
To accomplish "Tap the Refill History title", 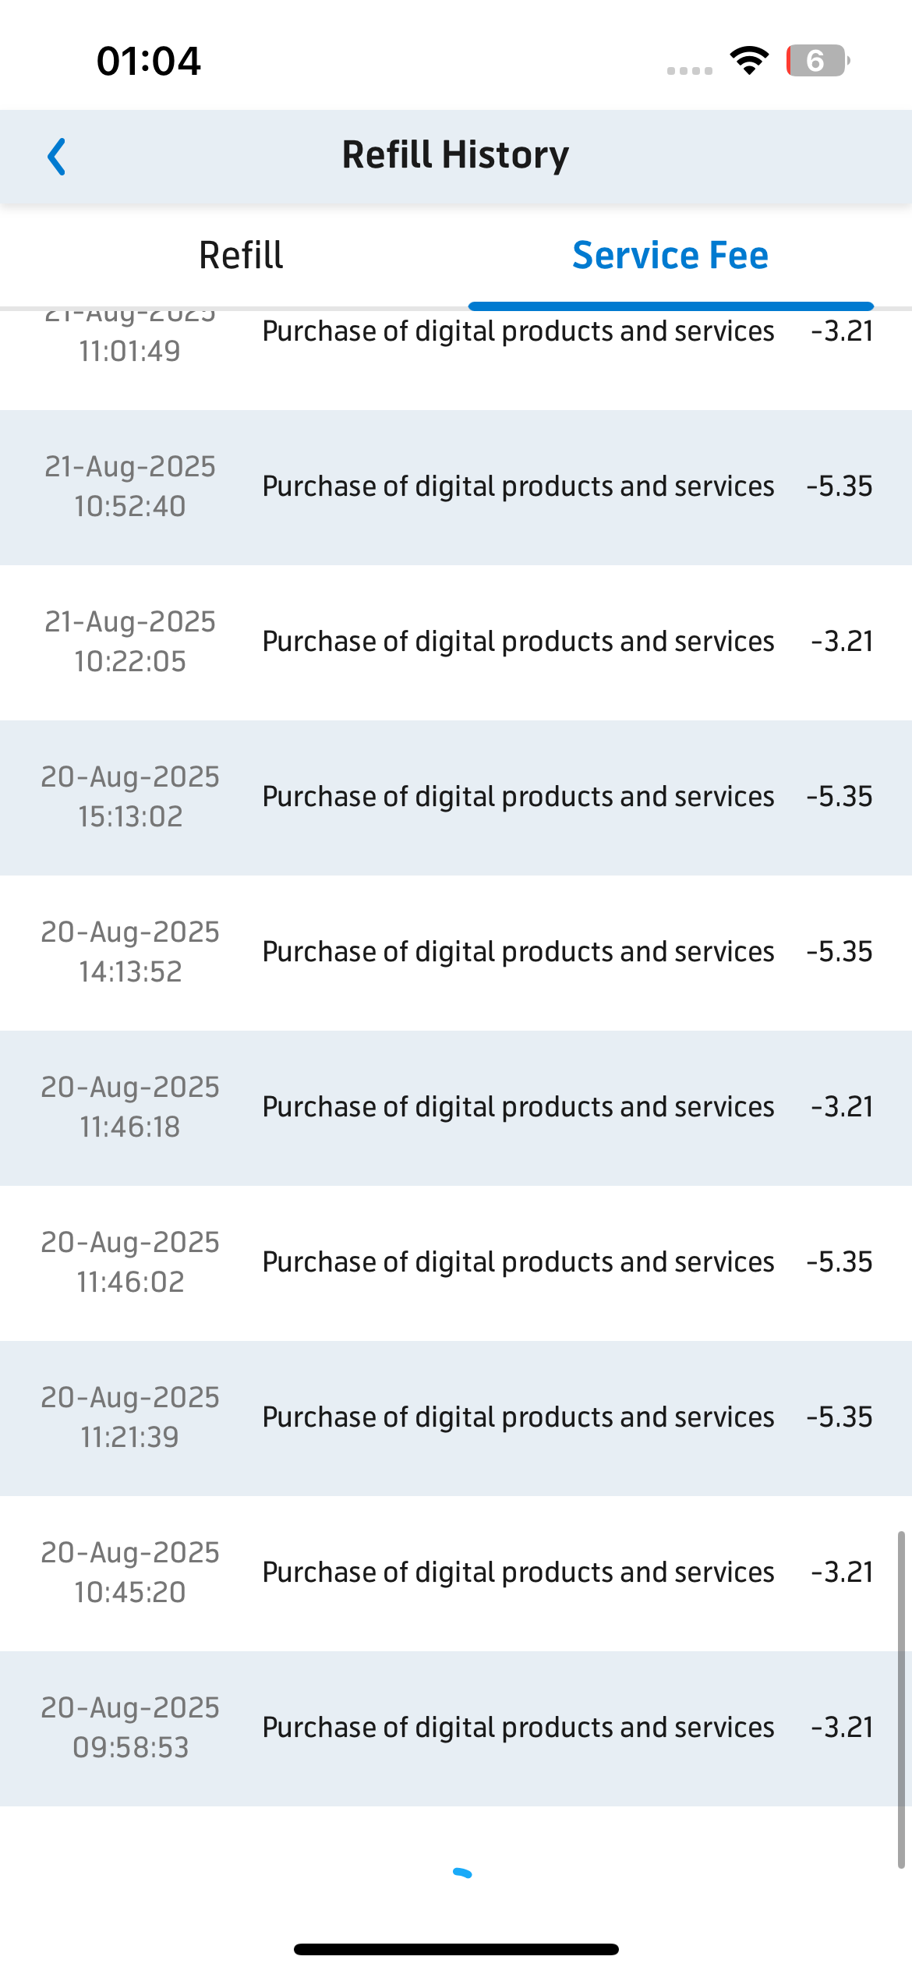I will [x=456, y=154].
